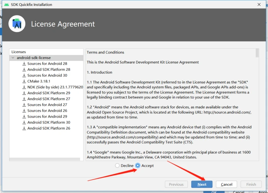Click the Next button
The width and height of the screenshot is (268, 193).
pos(202,184)
